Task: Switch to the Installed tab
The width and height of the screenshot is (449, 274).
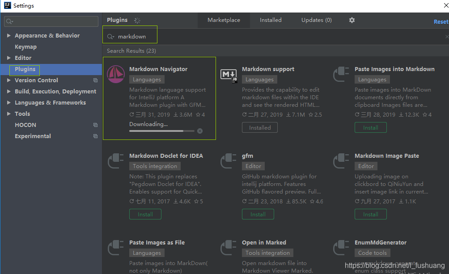Action: pos(271,20)
